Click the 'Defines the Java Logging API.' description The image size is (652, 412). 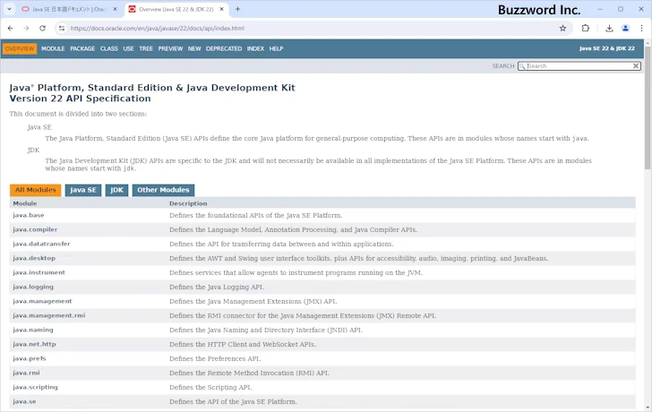pyautogui.click(x=217, y=287)
